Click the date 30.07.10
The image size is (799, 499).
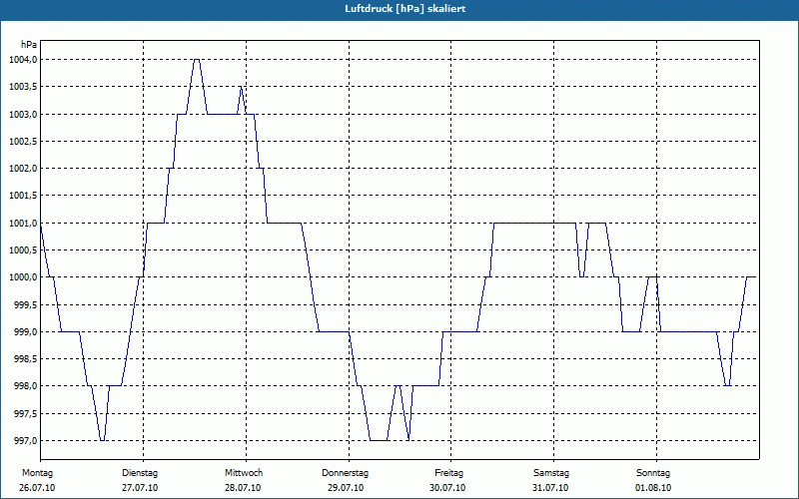[447, 488]
